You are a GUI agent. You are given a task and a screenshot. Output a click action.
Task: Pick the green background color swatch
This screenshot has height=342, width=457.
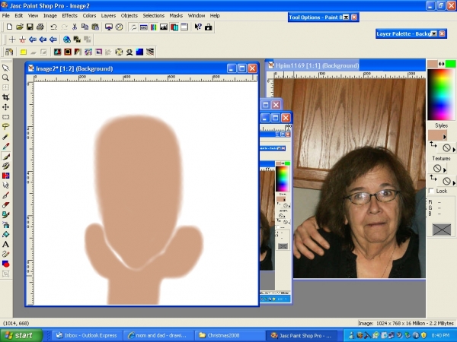450,64
